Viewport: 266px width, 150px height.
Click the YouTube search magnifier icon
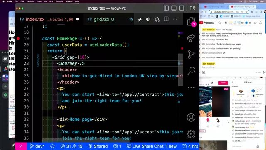[219, 22]
